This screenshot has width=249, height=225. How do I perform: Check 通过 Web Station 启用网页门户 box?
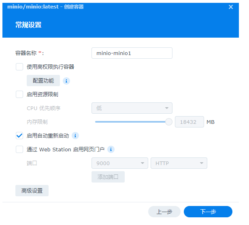pos(19,149)
